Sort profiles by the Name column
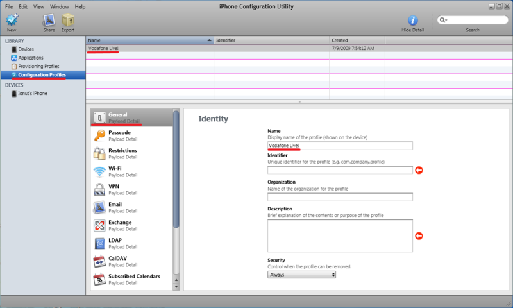Viewport: 513px width, 308px height. (x=150, y=40)
